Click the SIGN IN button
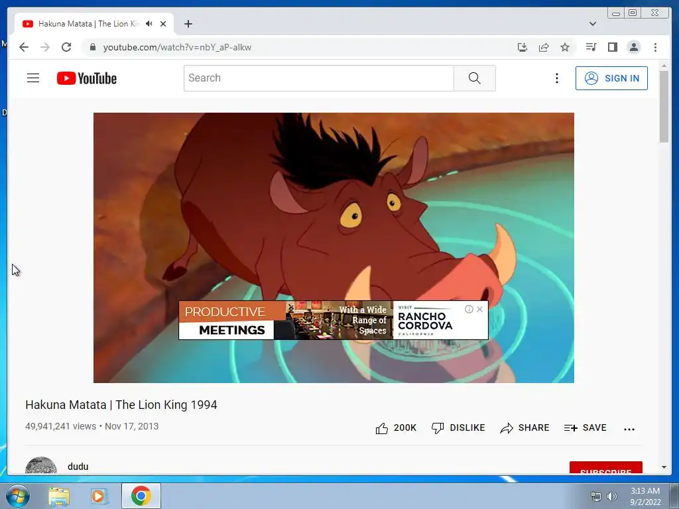Viewport: 679px width, 509px height. [611, 78]
